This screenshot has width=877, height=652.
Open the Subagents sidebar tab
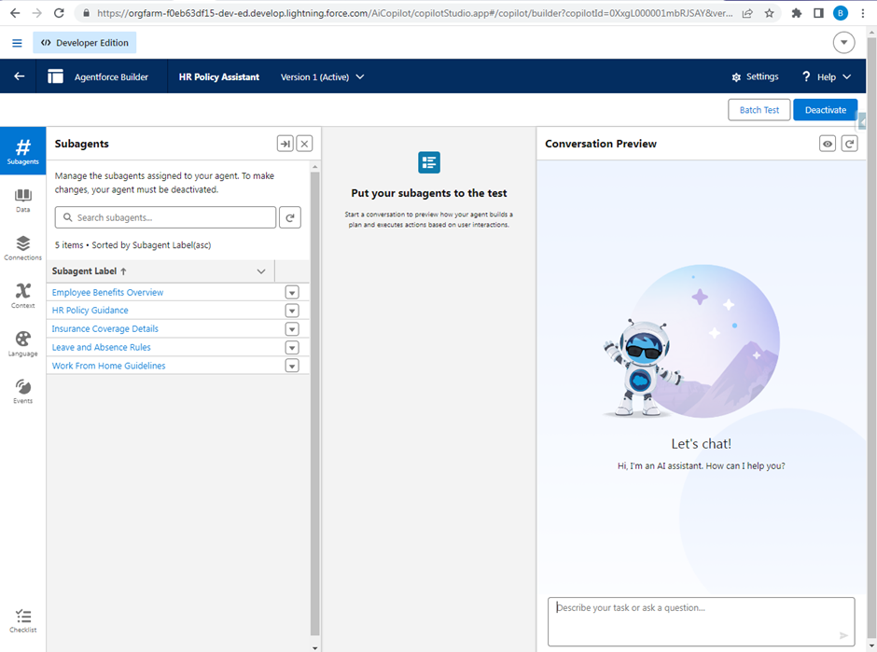pyautogui.click(x=23, y=151)
